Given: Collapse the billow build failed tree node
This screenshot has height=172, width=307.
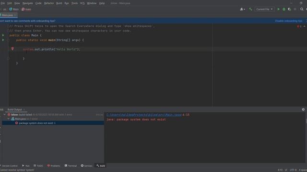Looking at the screenshot, I should click(5, 115).
